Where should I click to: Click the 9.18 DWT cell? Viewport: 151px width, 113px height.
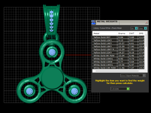tap(133, 52)
